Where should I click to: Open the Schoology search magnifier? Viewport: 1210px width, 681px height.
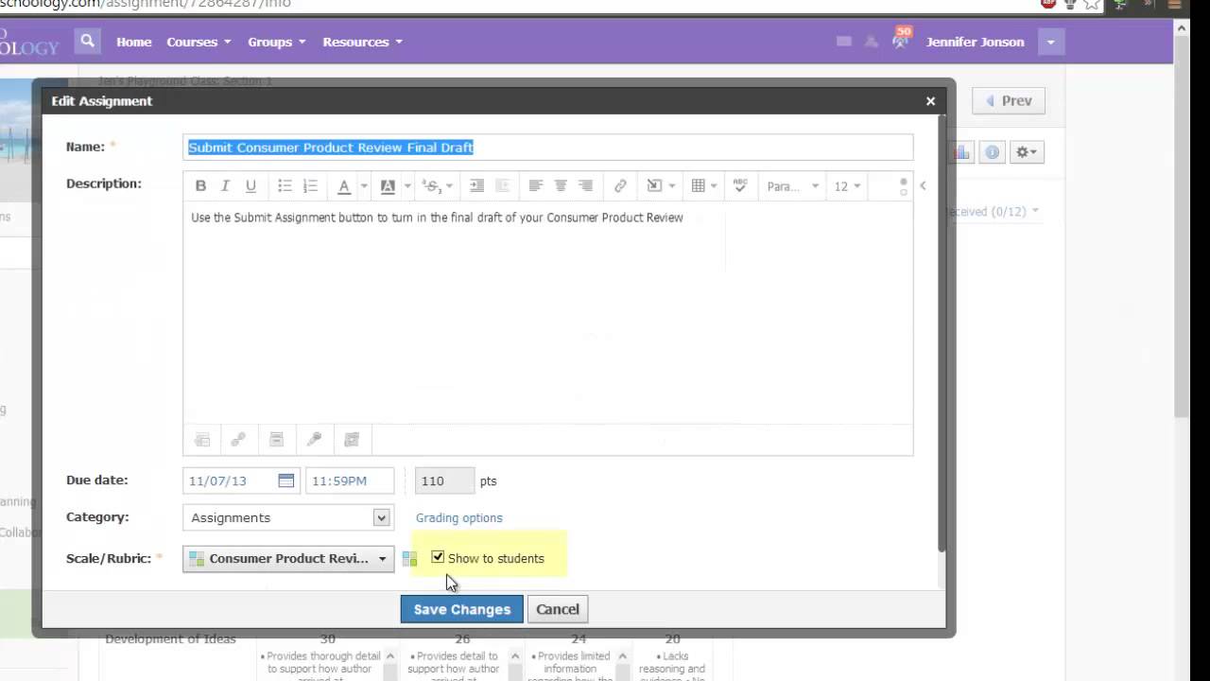tap(87, 42)
